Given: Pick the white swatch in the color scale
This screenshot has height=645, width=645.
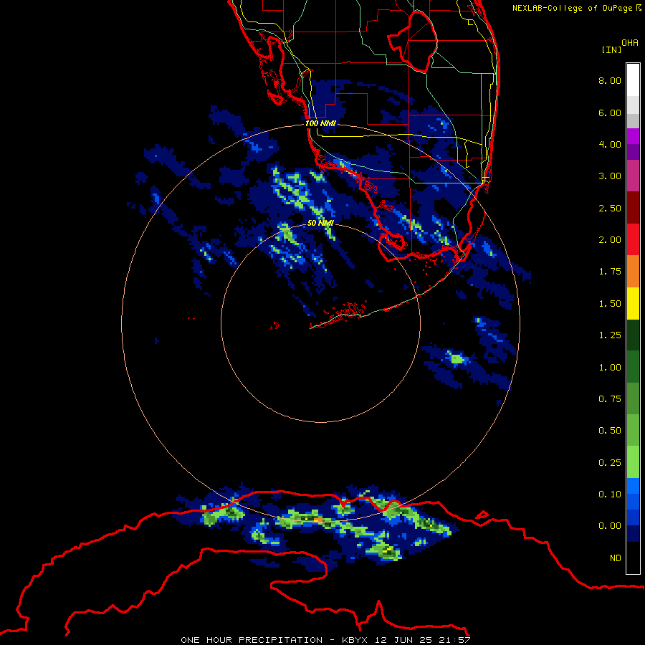Looking at the screenshot, I should (633, 80).
